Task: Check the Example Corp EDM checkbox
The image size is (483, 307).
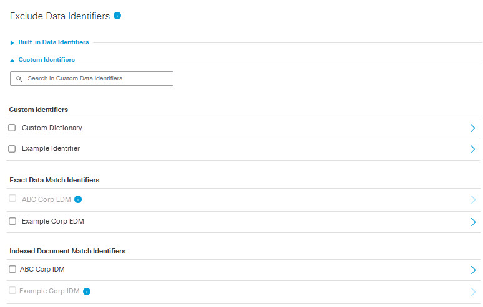Action: [12, 221]
